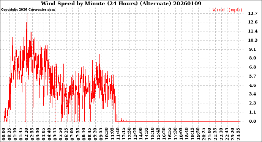
Task: Select the 0.0 y-axis value
Action: [x=253, y=121]
